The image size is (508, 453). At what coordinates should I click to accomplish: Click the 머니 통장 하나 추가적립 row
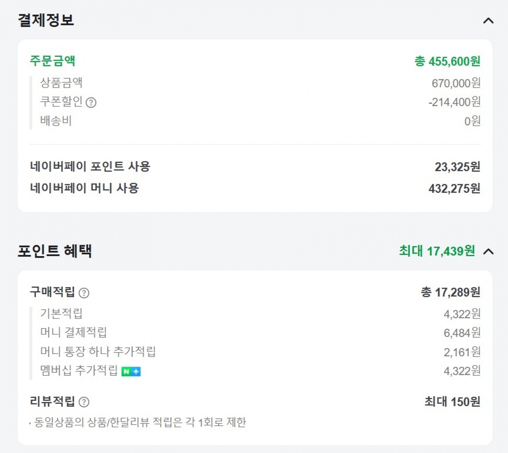coord(98,351)
